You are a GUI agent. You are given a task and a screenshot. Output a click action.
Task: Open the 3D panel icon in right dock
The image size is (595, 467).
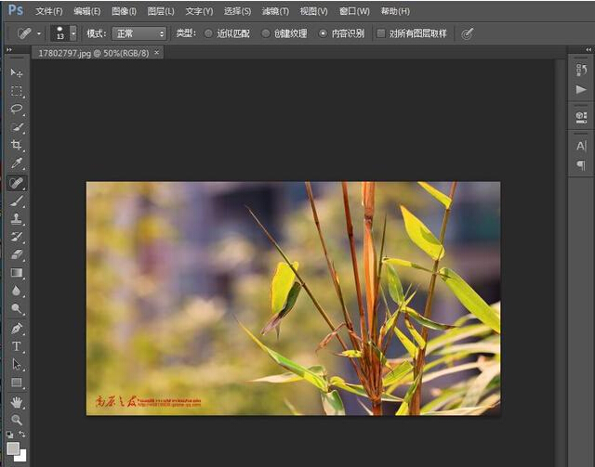pyautogui.click(x=581, y=117)
